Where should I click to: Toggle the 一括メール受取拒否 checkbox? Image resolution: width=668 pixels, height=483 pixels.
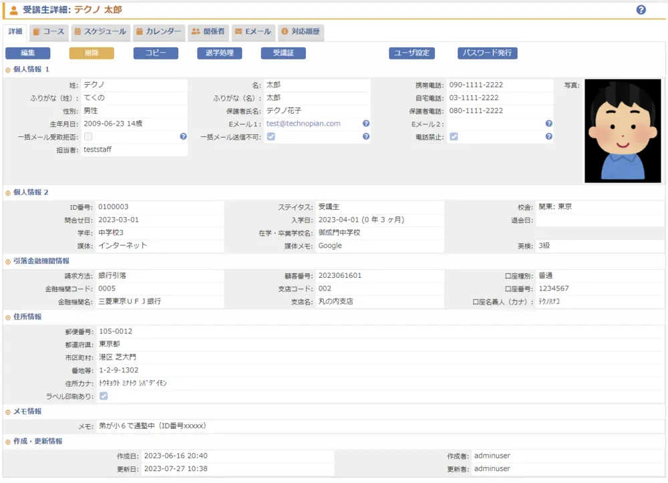click(x=88, y=136)
